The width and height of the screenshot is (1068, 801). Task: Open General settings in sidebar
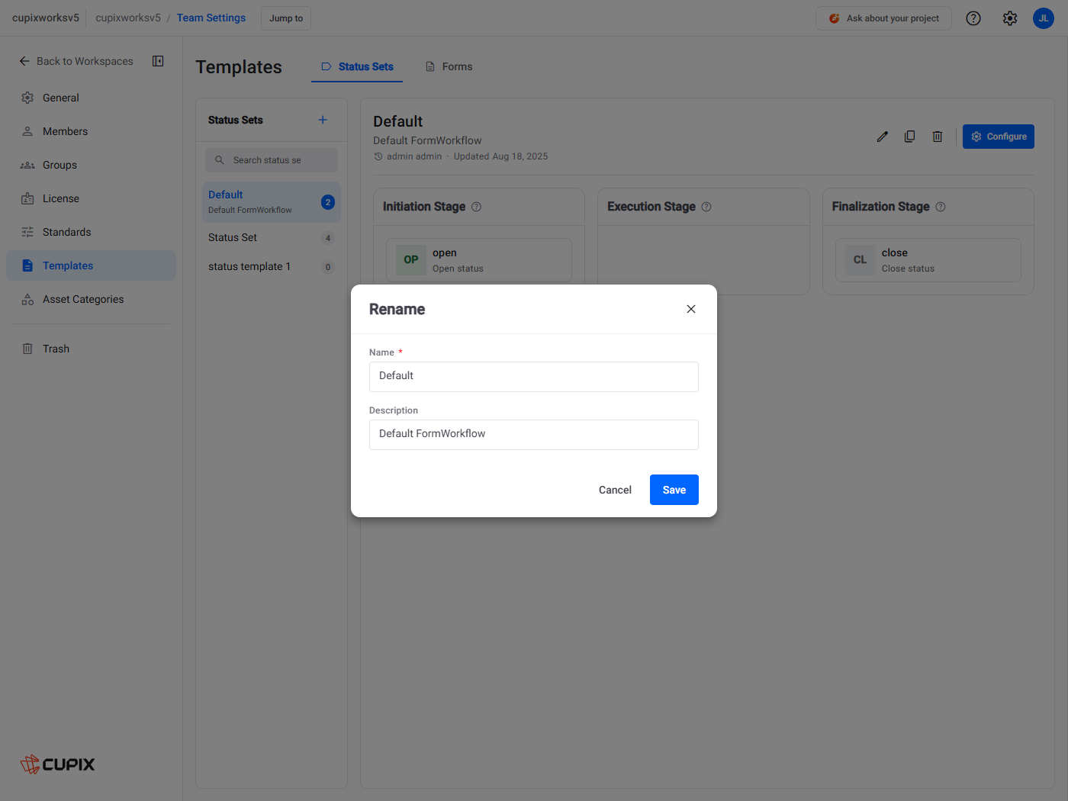pos(92,98)
